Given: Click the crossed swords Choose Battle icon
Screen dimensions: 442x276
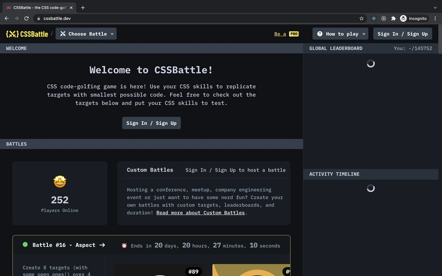Looking at the screenshot, I should tap(63, 34).
